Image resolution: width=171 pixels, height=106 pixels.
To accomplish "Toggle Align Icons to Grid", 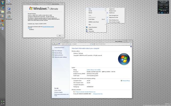I will point(113,17).
